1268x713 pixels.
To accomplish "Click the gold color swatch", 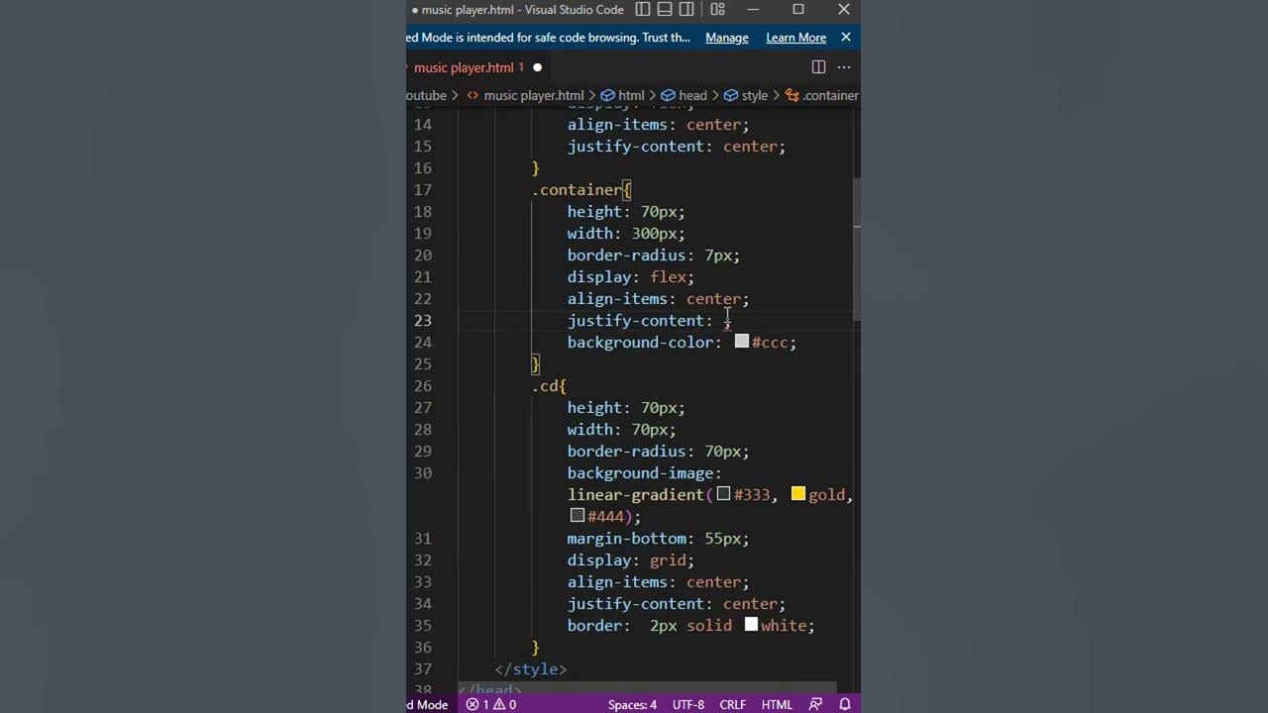I will [798, 494].
